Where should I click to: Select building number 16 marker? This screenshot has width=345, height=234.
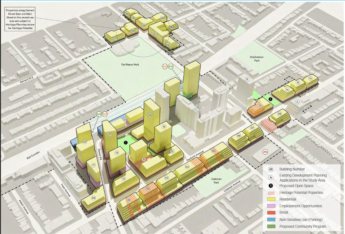click(310, 79)
